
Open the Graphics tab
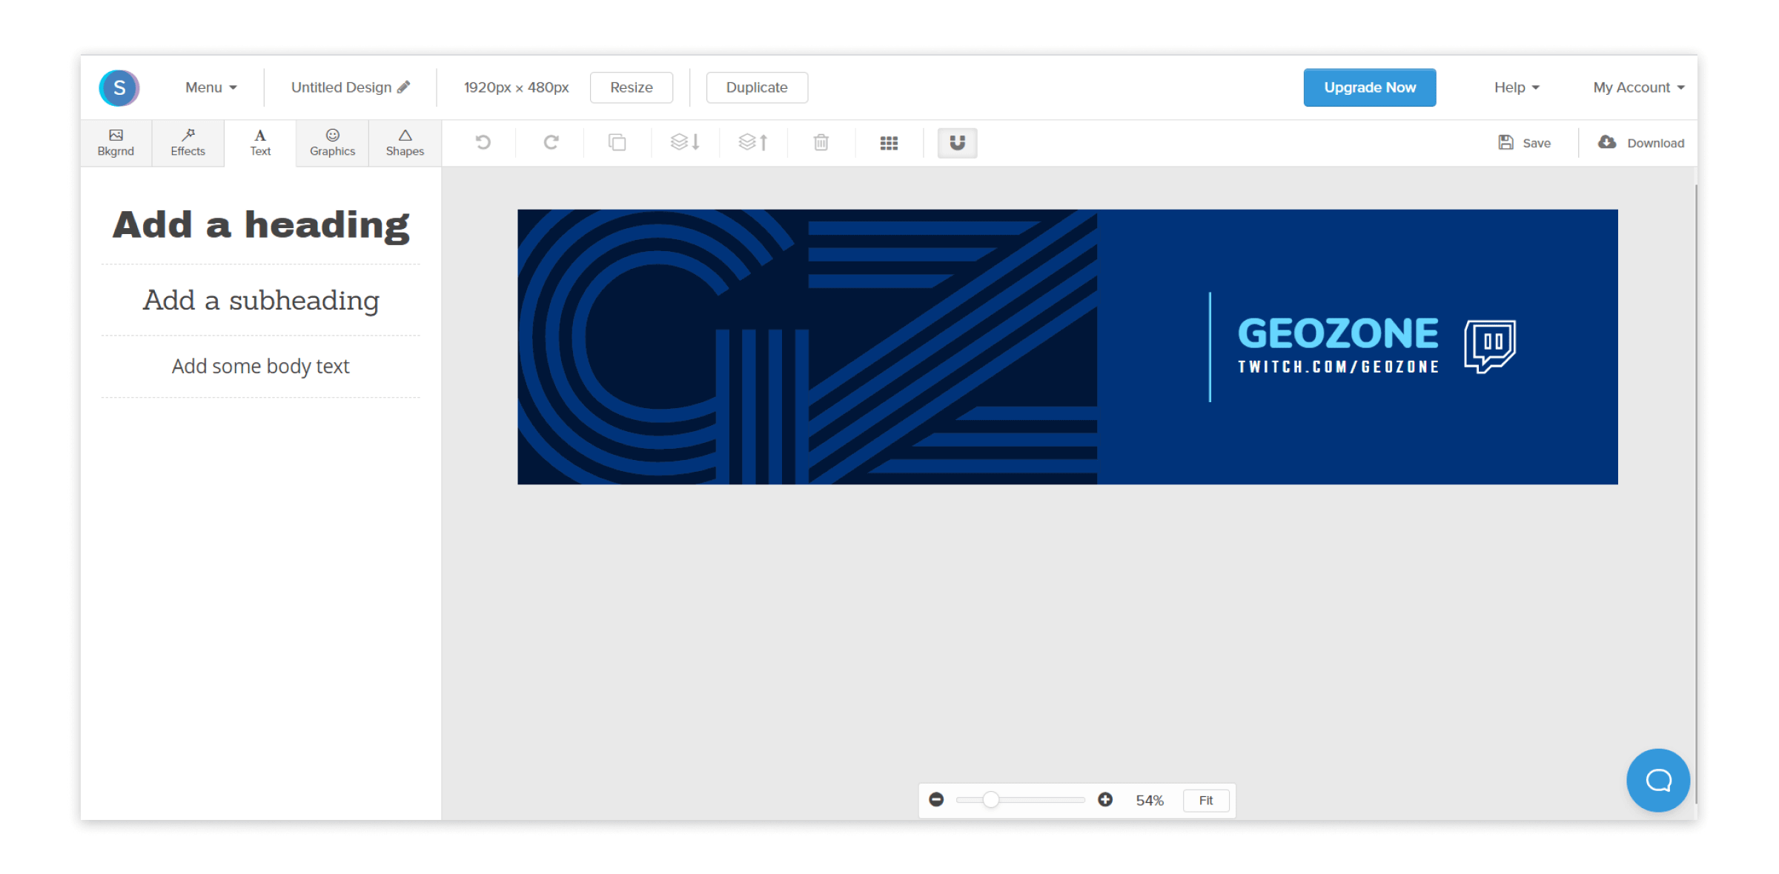[332, 143]
